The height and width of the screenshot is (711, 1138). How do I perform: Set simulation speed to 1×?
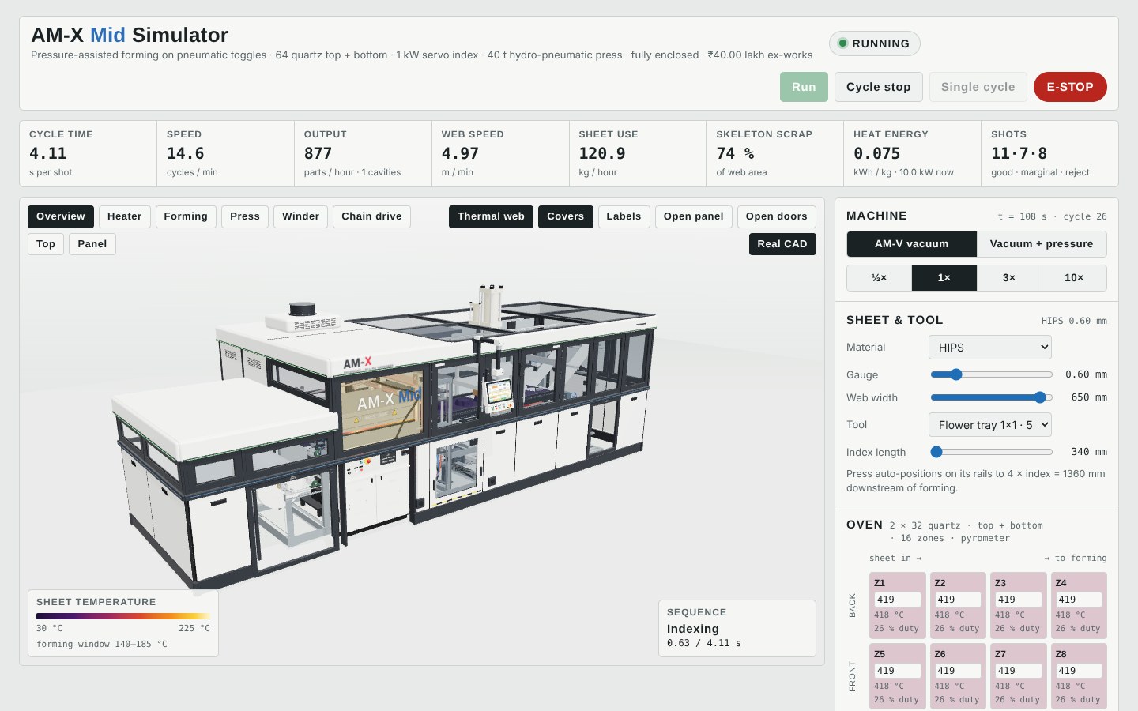coord(944,278)
